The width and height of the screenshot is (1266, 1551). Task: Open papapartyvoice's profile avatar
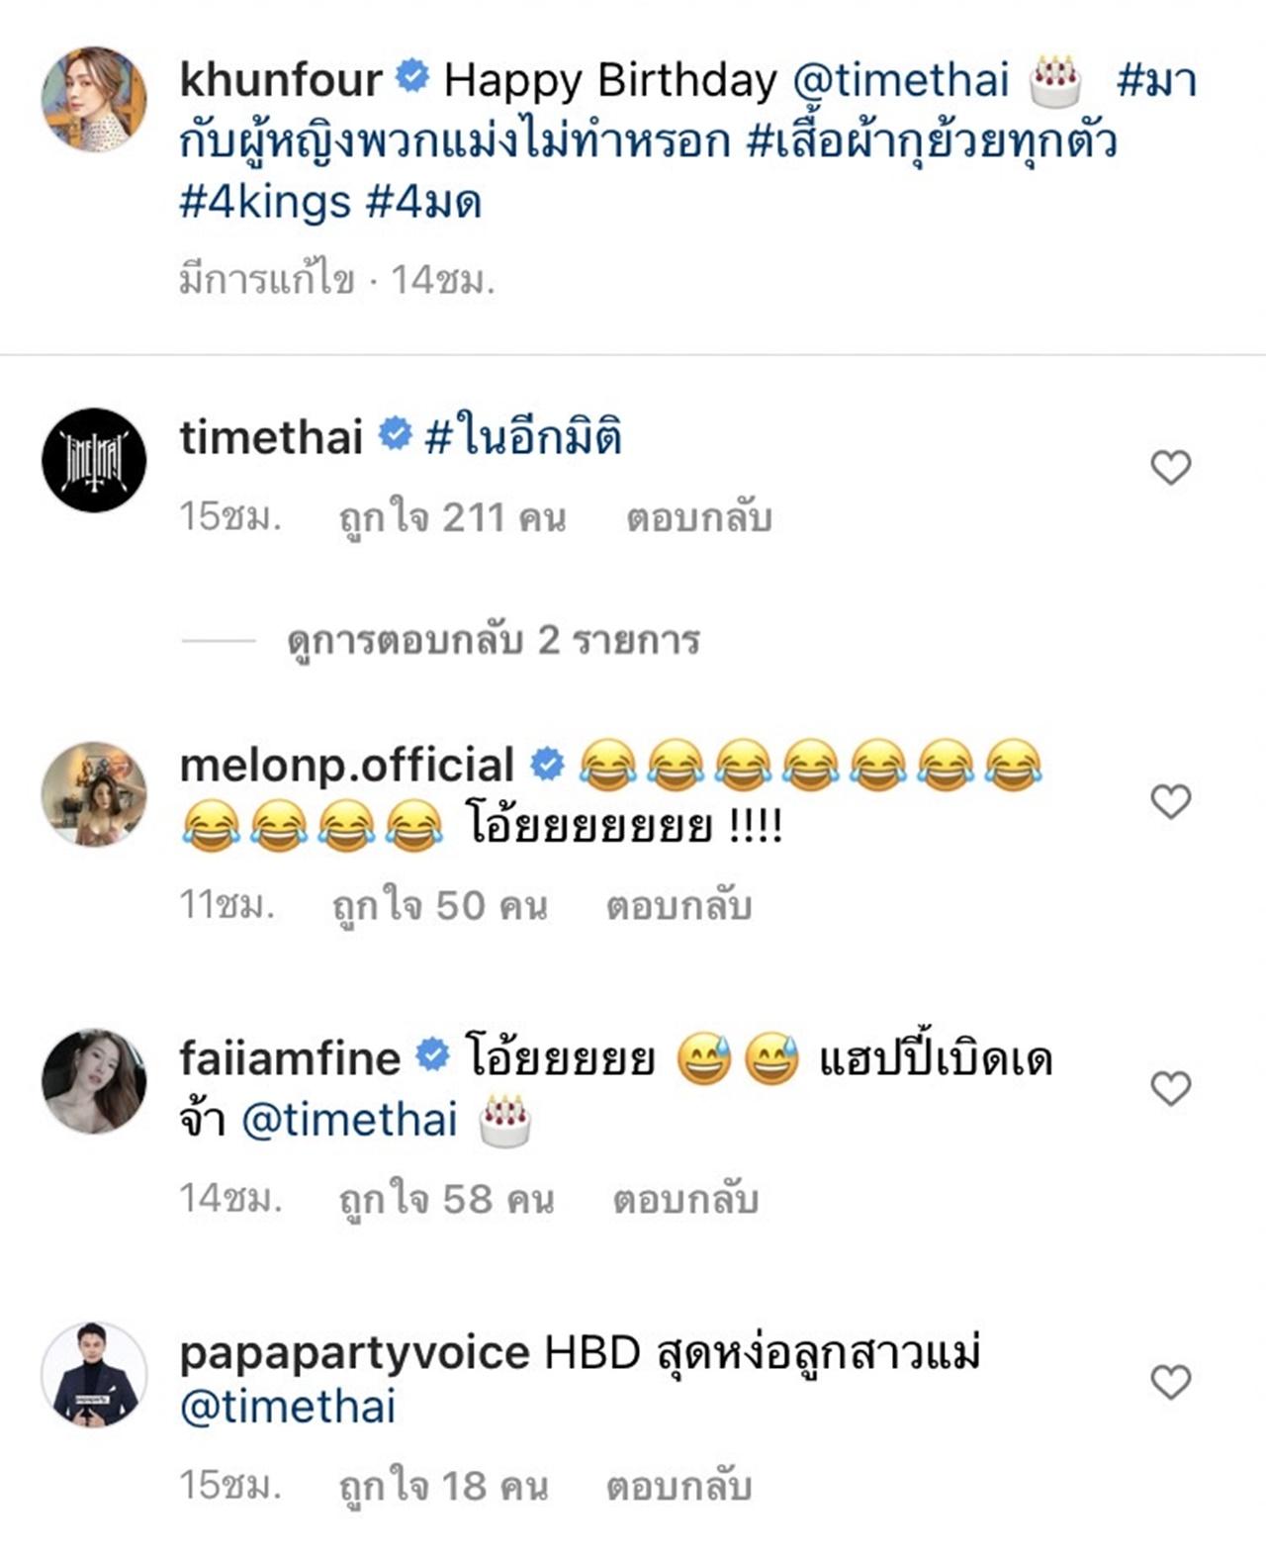click(94, 1375)
